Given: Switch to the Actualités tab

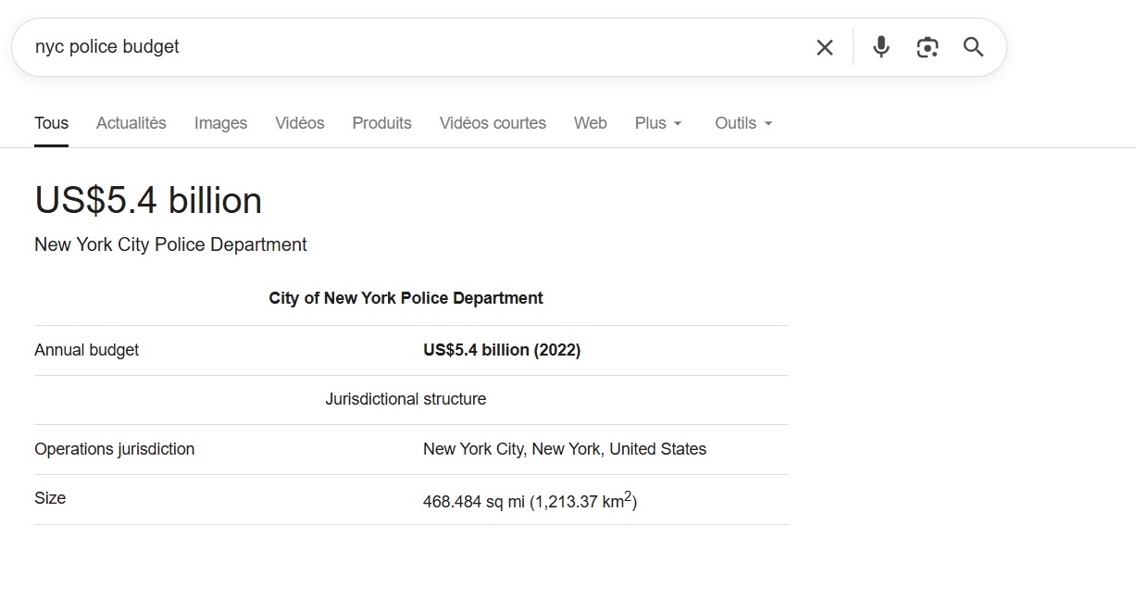Looking at the screenshot, I should (x=131, y=123).
